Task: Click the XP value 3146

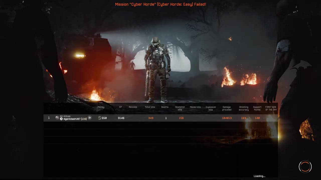Action: [121, 118]
